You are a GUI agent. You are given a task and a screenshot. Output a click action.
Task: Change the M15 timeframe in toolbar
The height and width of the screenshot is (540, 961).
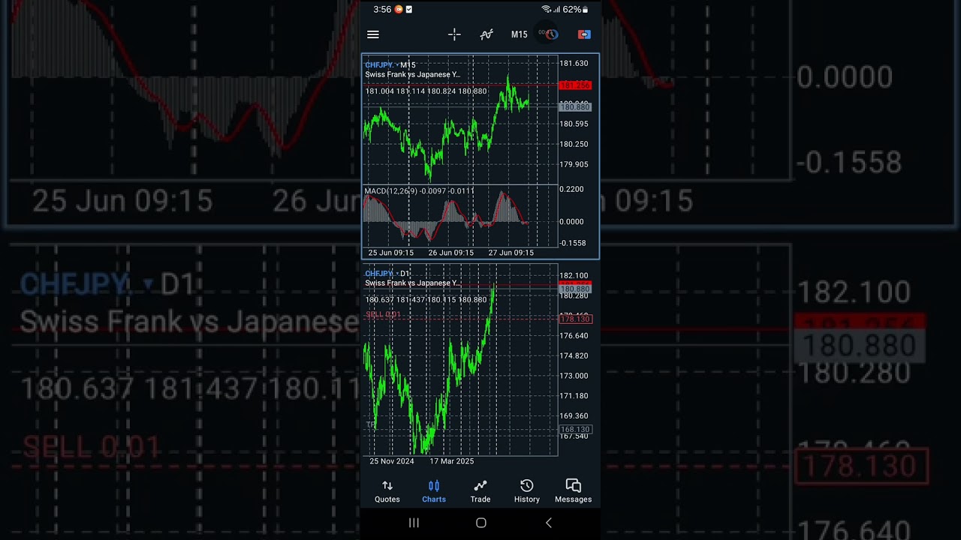pyautogui.click(x=519, y=34)
